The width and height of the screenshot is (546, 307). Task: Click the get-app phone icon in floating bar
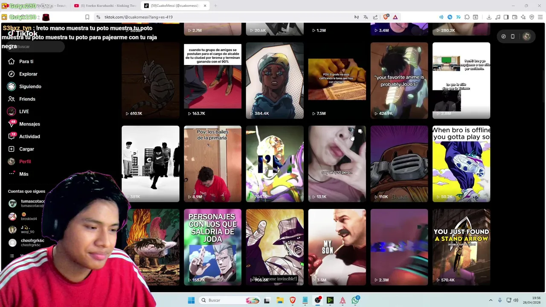[513, 37]
